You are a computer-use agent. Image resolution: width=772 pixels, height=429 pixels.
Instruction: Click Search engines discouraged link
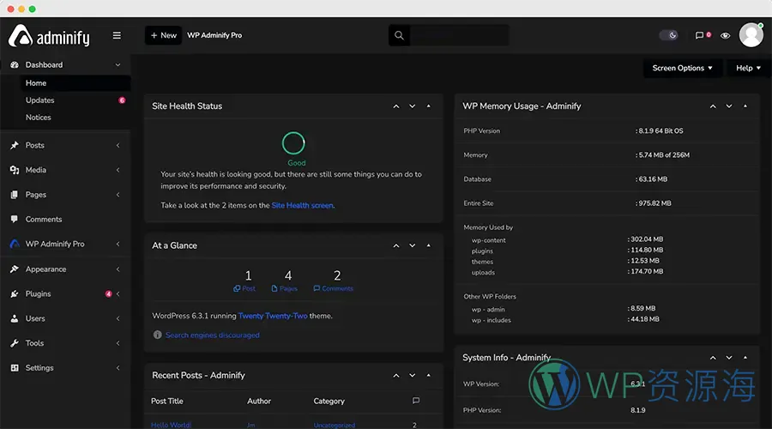pyautogui.click(x=212, y=335)
